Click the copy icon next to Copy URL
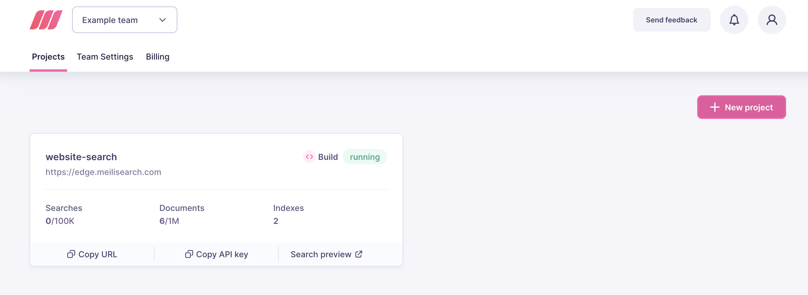808x295 pixels. 72,254
